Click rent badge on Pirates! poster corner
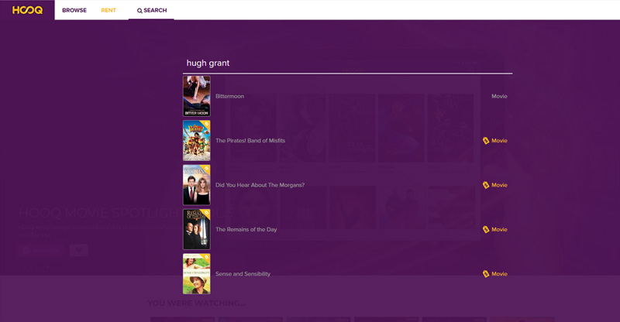Screen dimensions: 620x322 click(x=206, y=125)
